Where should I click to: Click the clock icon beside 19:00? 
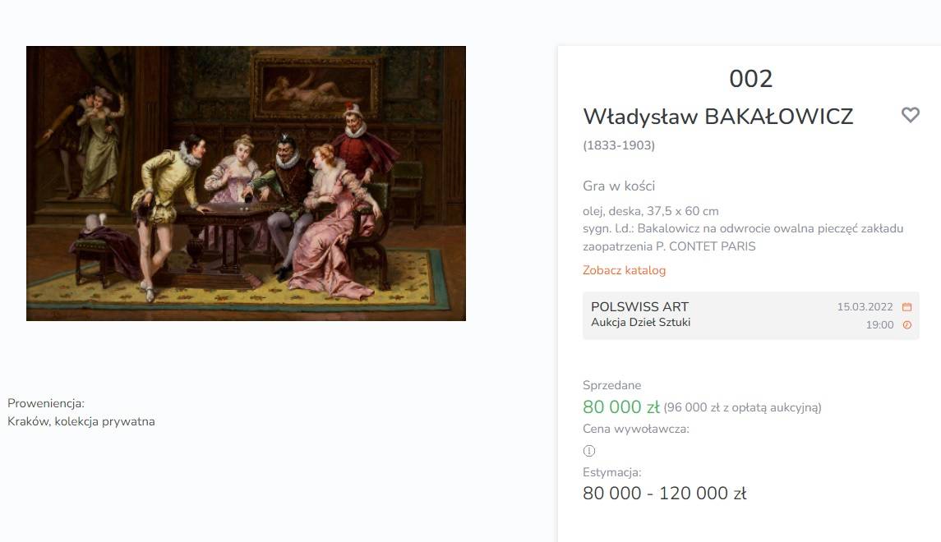pos(907,325)
